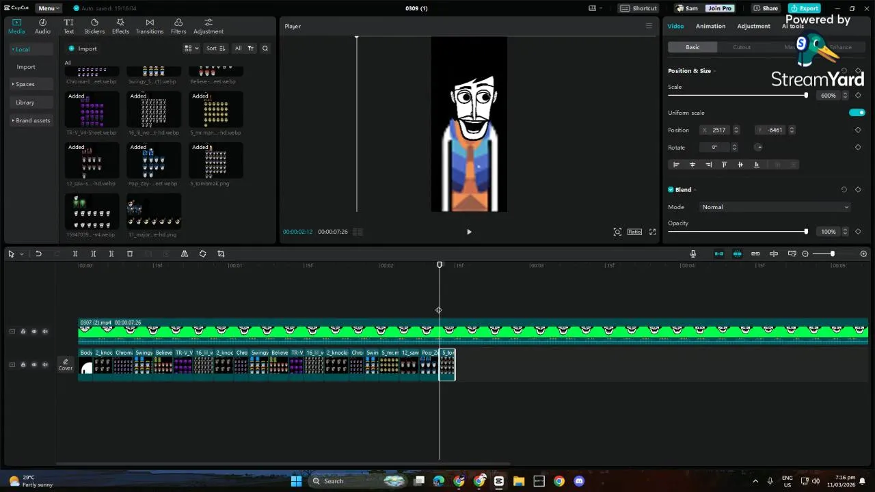Click the Opacity slider handle
The height and width of the screenshot is (492, 875).
pyautogui.click(x=806, y=232)
